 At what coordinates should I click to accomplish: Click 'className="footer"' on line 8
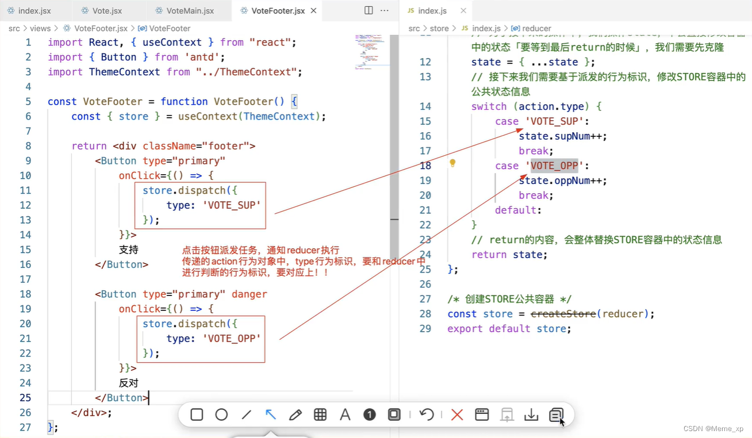tap(196, 146)
